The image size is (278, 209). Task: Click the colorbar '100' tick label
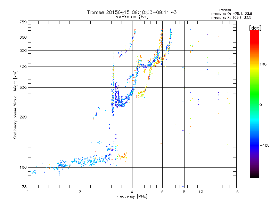[263, 64]
